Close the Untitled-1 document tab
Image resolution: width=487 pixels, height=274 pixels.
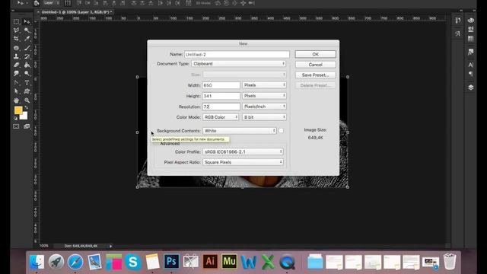coord(38,12)
